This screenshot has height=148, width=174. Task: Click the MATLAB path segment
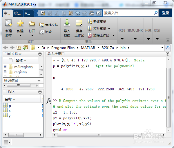(88, 48)
